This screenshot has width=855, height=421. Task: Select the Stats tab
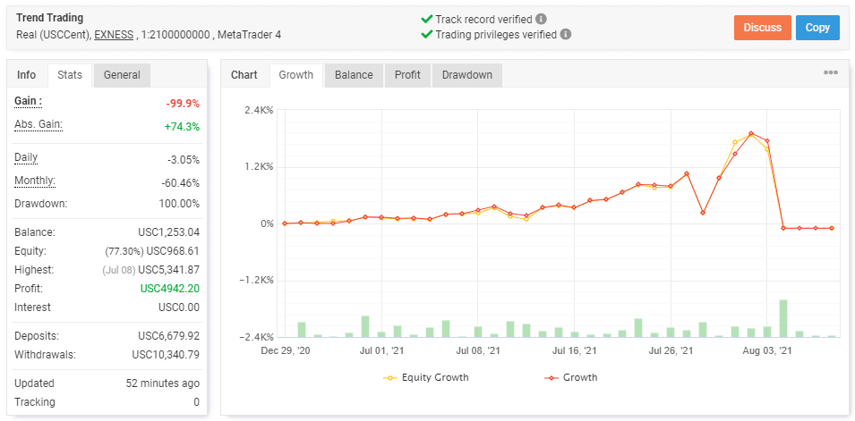point(70,75)
